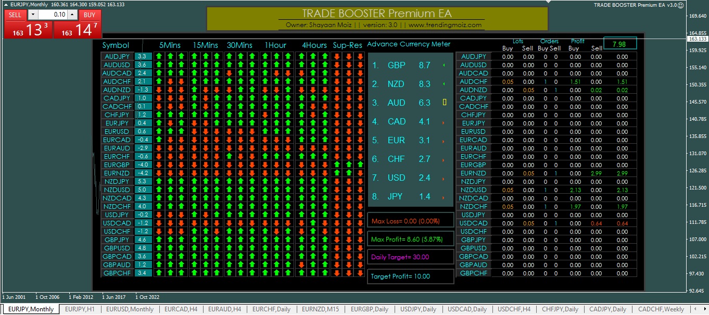Image resolution: width=709 pixels, height=315 pixels.
Task: Click the 7.98 profit display box
Action: point(620,44)
